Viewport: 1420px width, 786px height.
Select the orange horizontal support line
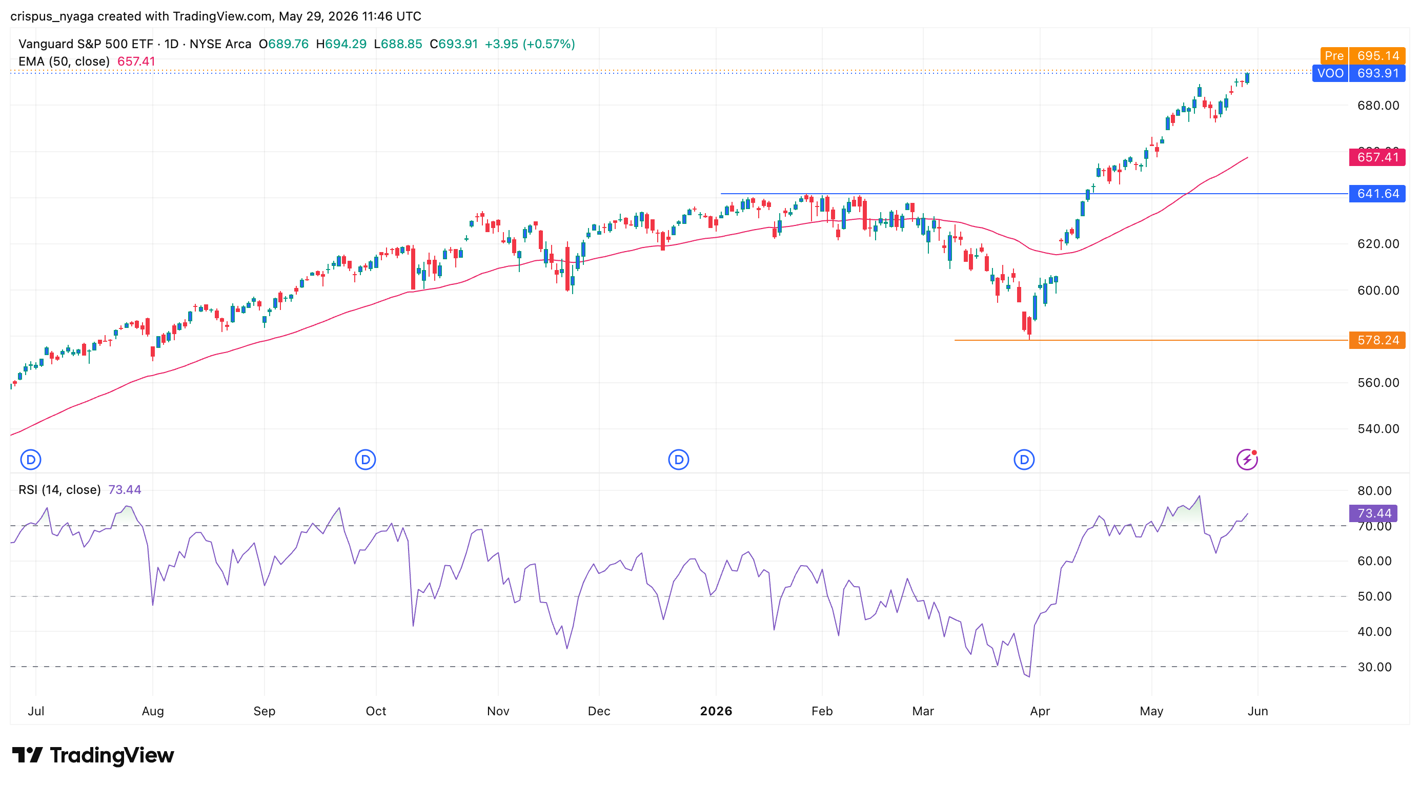point(1151,340)
